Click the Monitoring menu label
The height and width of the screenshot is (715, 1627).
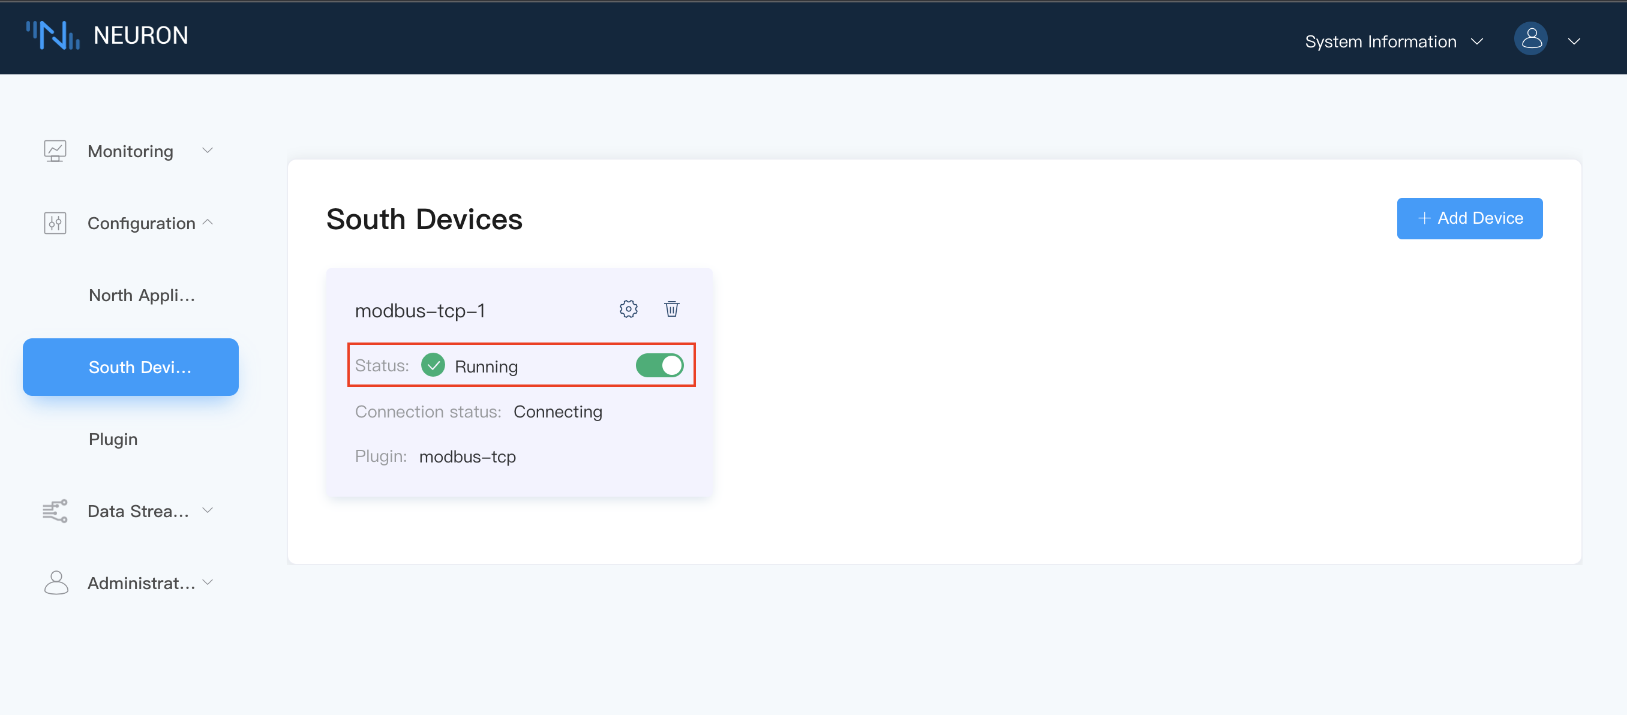point(130,152)
